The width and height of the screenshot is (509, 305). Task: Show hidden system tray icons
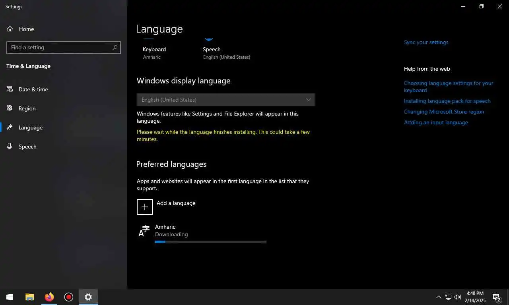point(439,297)
